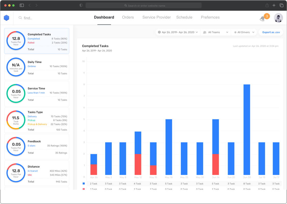Click the browser sidebar toggle icon

click(x=22, y=5)
